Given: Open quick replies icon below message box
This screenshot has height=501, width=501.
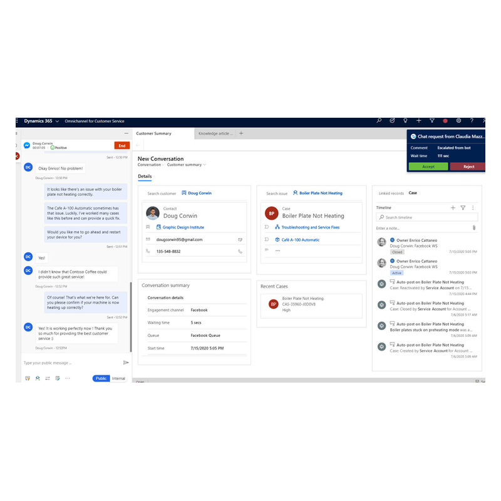Looking at the screenshot, I should click(x=28, y=378).
